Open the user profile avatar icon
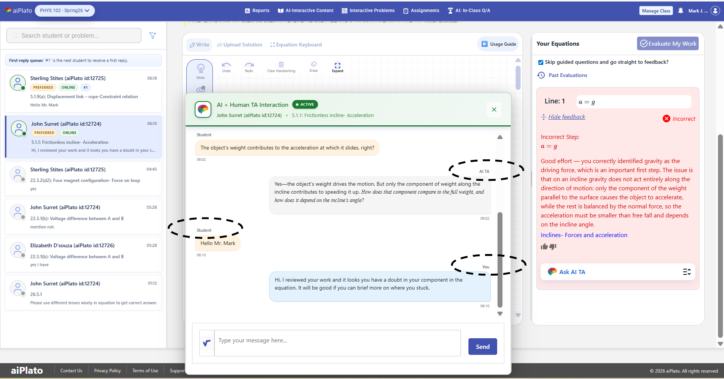This screenshot has height=379, width=724. point(715,11)
